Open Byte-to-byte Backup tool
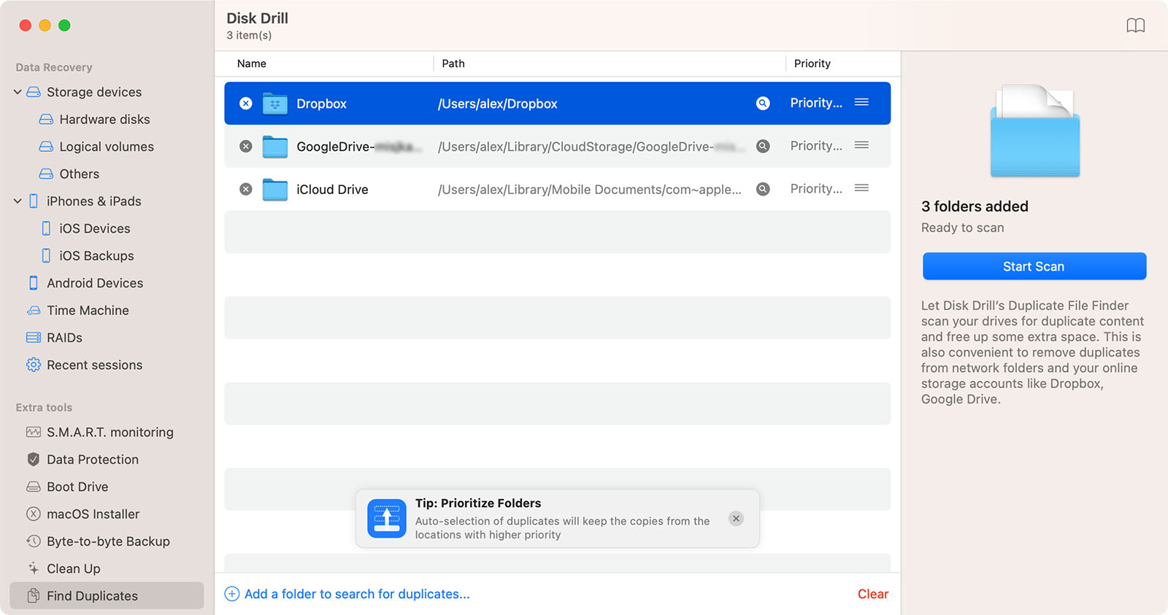This screenshot has height=615, width=1168. pos(108,541)
